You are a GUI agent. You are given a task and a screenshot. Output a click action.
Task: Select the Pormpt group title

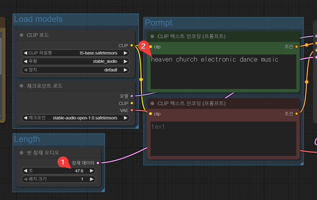pos(159,23)
